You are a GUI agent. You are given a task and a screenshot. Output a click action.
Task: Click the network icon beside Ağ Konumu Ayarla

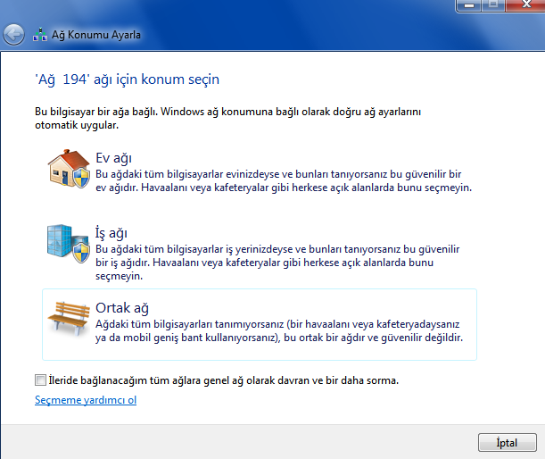pos(40,35)
